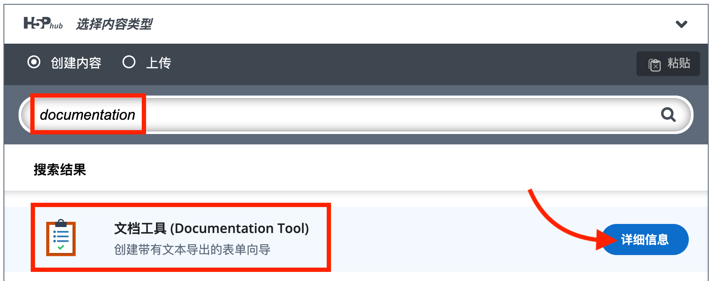
Task: Click the 创建内容 tab label text
Action: (x=76, y=63)
